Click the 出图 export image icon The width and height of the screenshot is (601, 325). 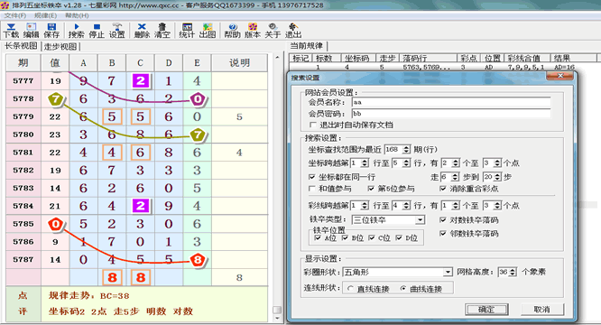click(208, 31)
